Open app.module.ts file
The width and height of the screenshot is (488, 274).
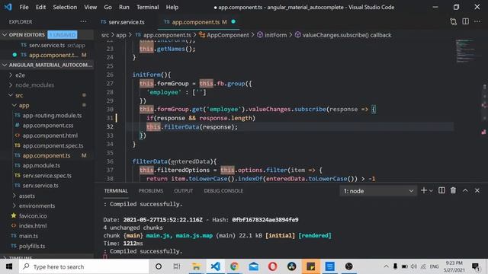[41, 166]
